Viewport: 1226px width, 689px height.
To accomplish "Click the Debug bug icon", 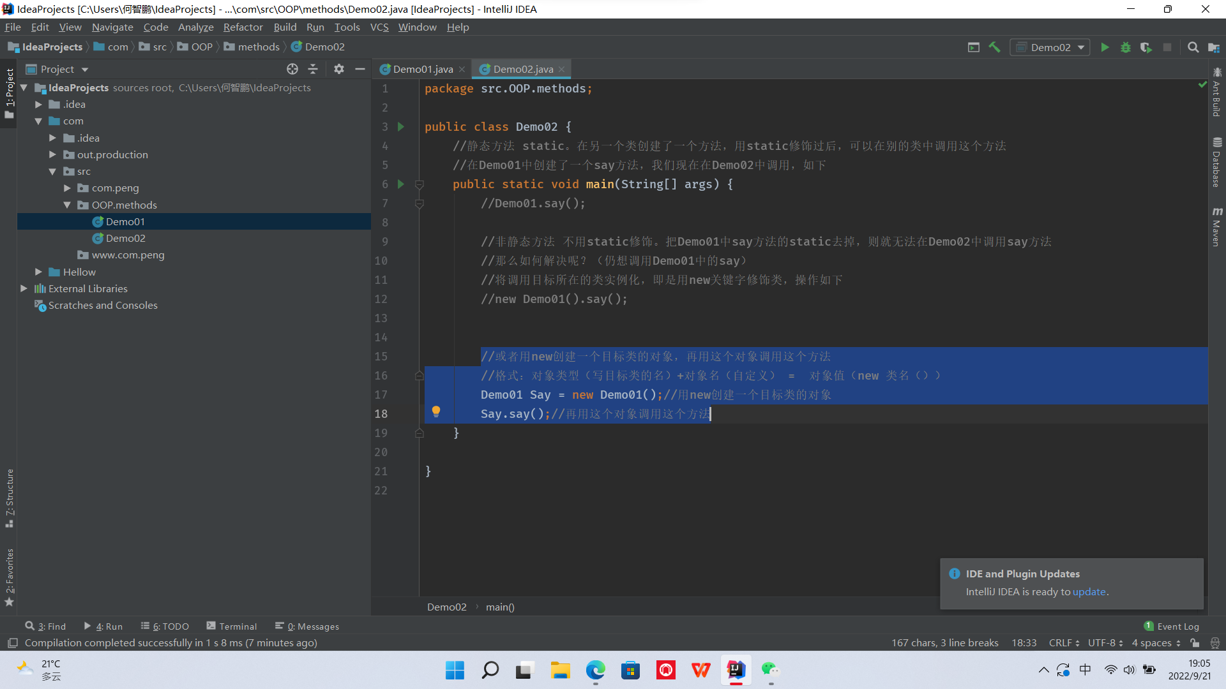I will [x=1125, y=47].
